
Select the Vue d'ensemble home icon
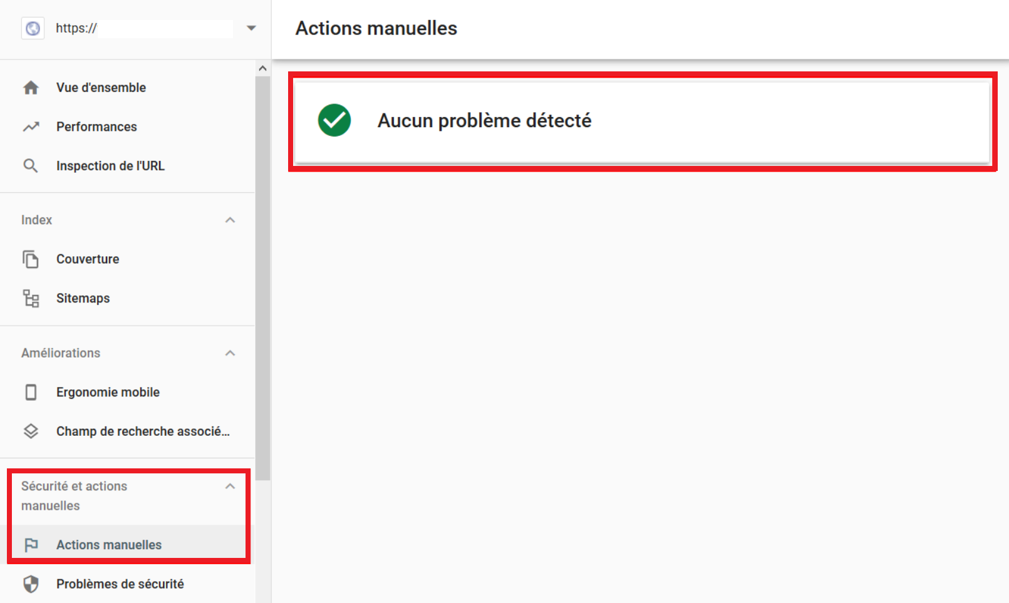[31, 87]
